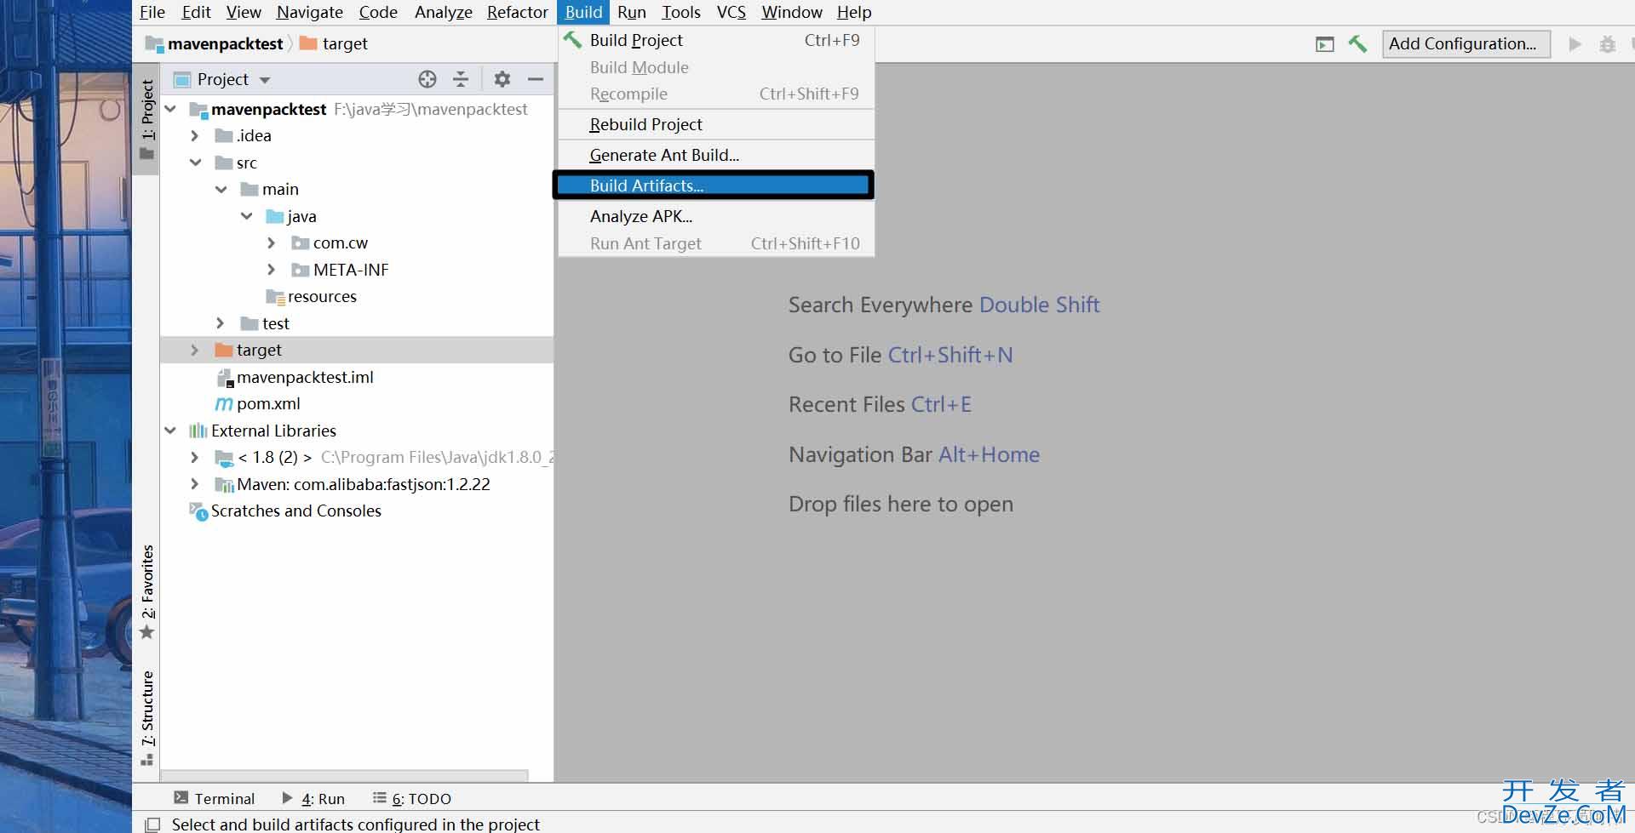Collapse the mavenpacktest root node
This screenshot has width=1635, height=833.
coord(170,109)
